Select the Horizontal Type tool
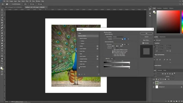Screen dimensions: 183x103 (2, 51)
